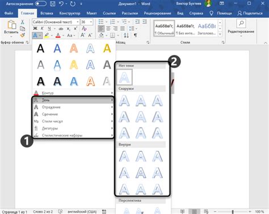Viewport: 269px width, 214px height.
Task: Toggle Align left paragraph
Action: coord(101,28)
